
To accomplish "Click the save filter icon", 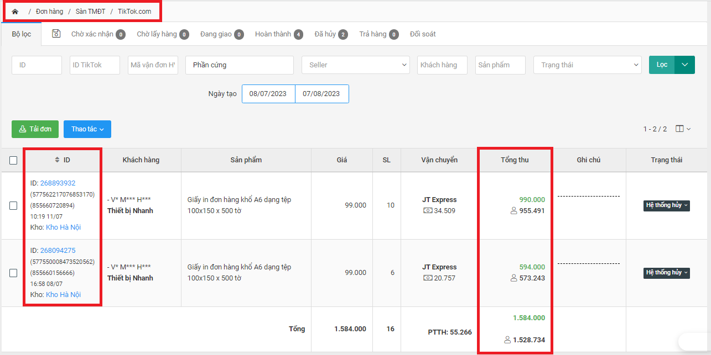I will pos(56,34).
